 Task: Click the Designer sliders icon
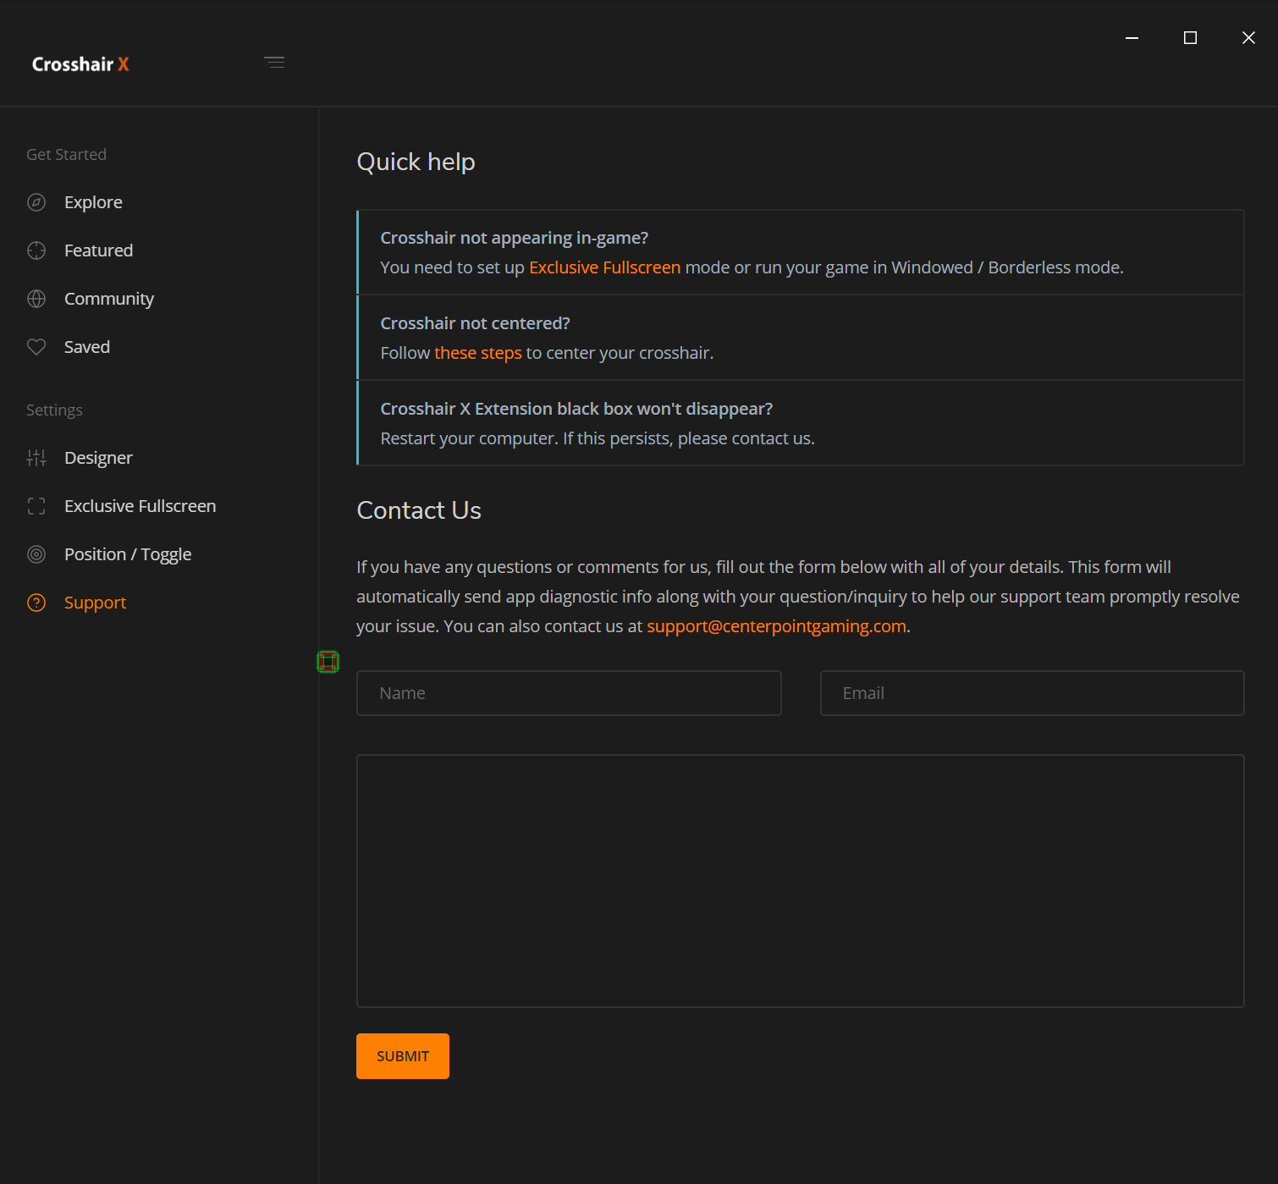(x=36, y=458)
